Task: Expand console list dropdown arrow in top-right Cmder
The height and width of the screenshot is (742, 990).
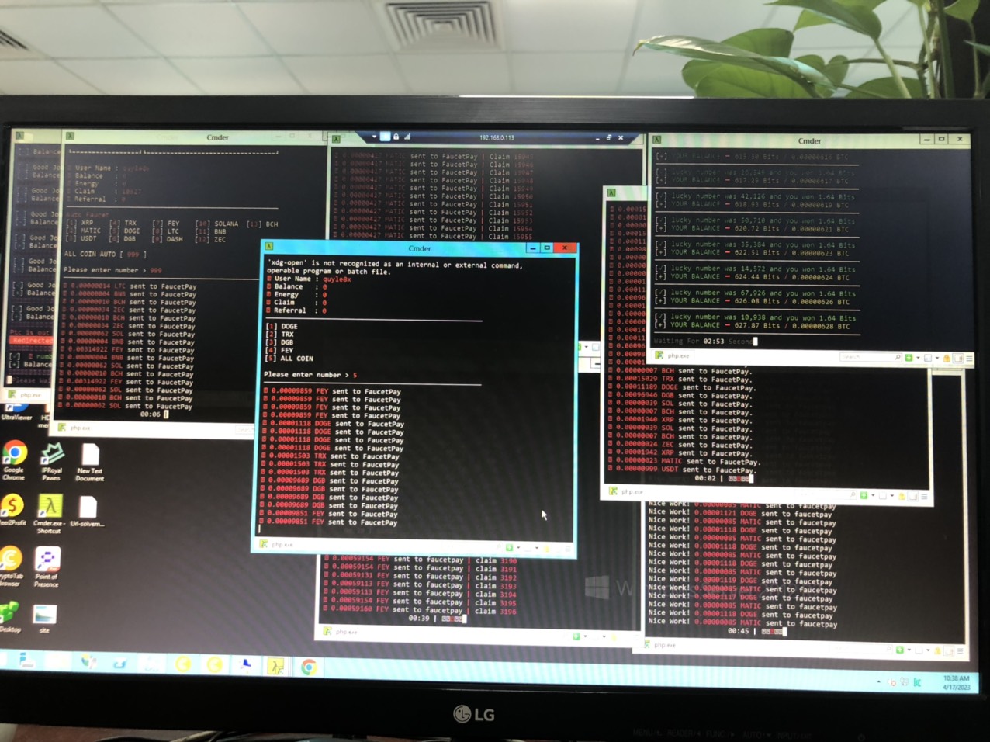Action: coord(936,358)
